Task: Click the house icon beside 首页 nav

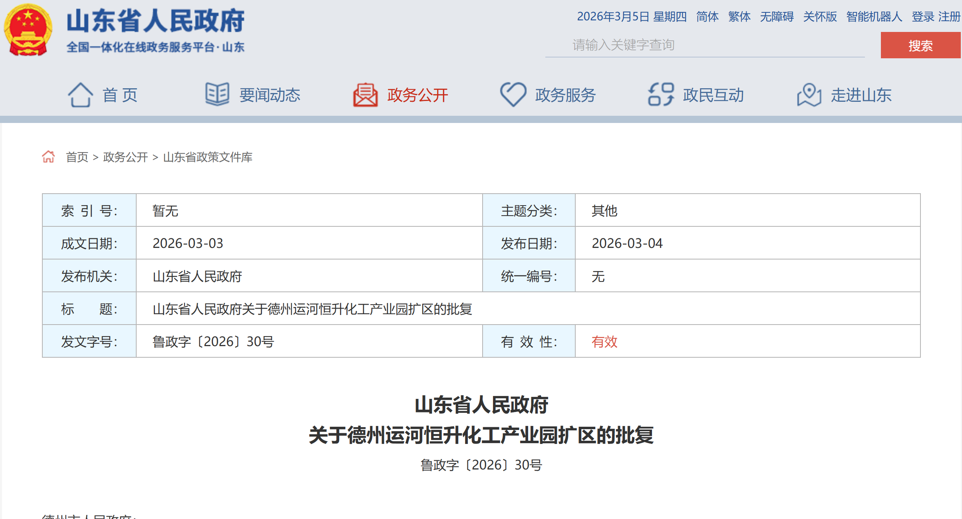Action: [80, 95]
